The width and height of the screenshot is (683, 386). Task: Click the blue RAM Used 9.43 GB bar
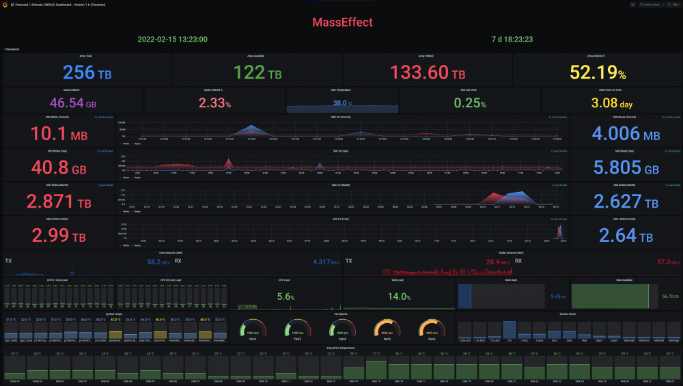pos(464,297)
